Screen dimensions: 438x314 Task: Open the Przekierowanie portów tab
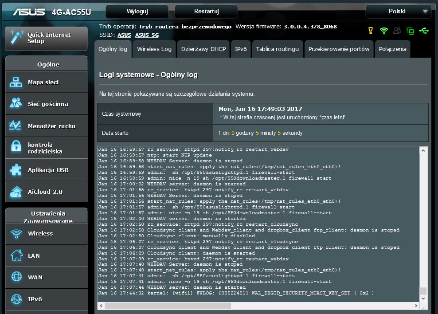[339, 49]
